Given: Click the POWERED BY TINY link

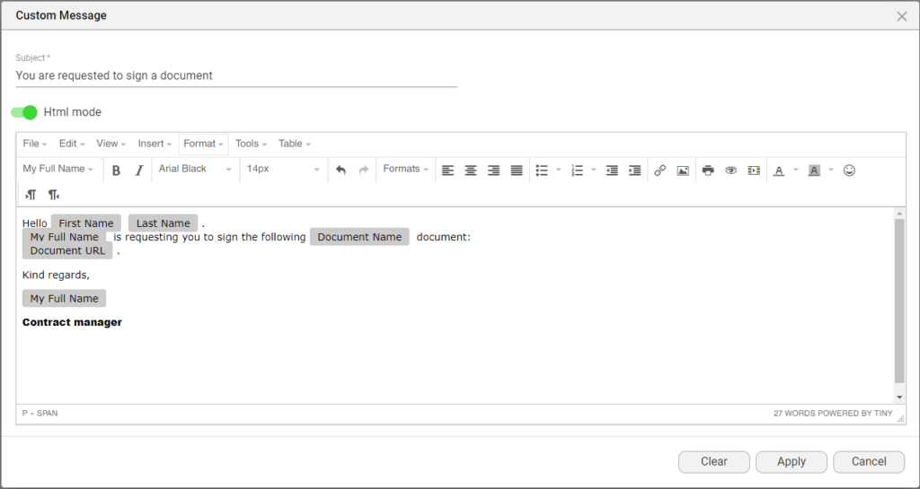Looking at the screenshot, I should [x=855, y=414].
